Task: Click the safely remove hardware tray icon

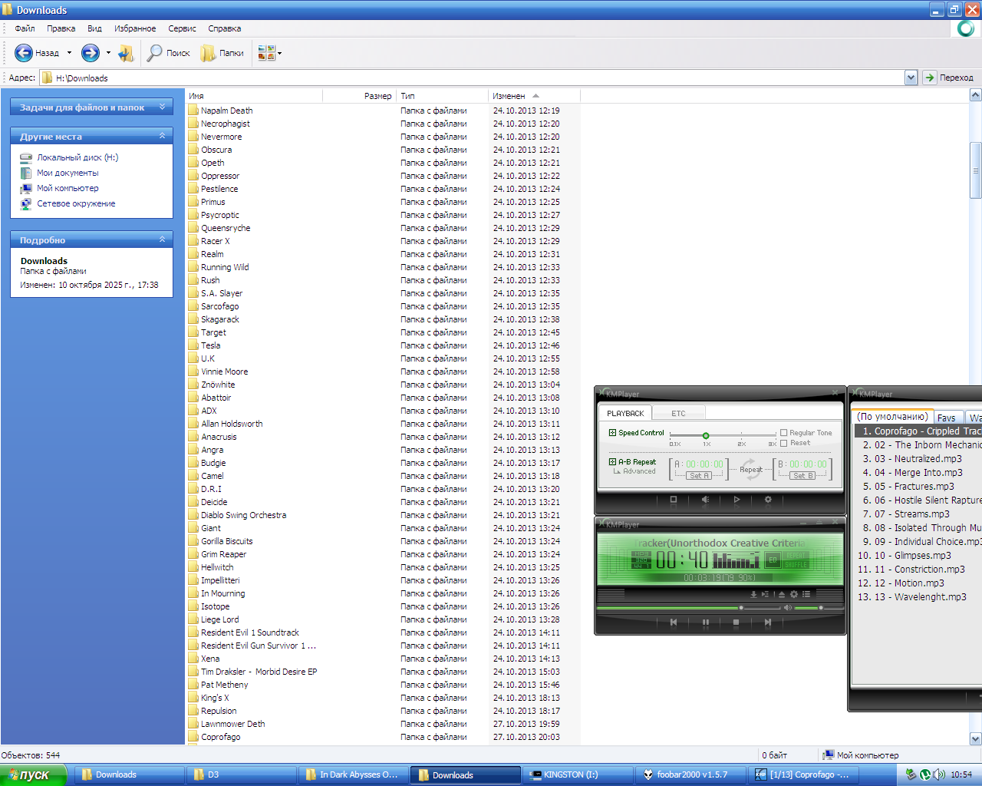Action: click(911, 774)
